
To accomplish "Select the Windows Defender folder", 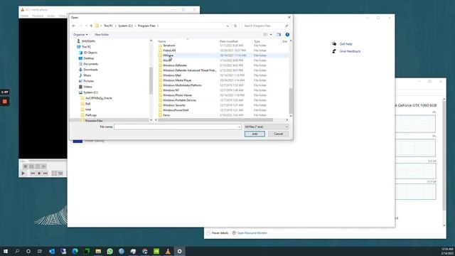I will pos(175,65).
